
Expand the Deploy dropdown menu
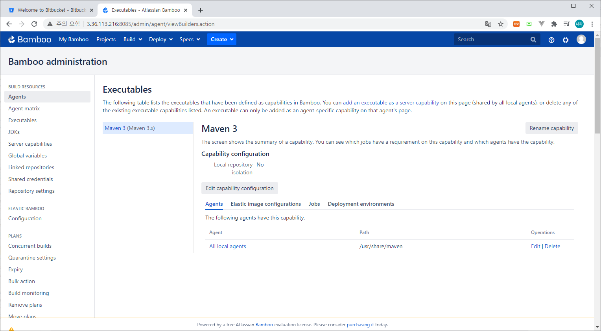pyautogui.click(x=161, y=39)
